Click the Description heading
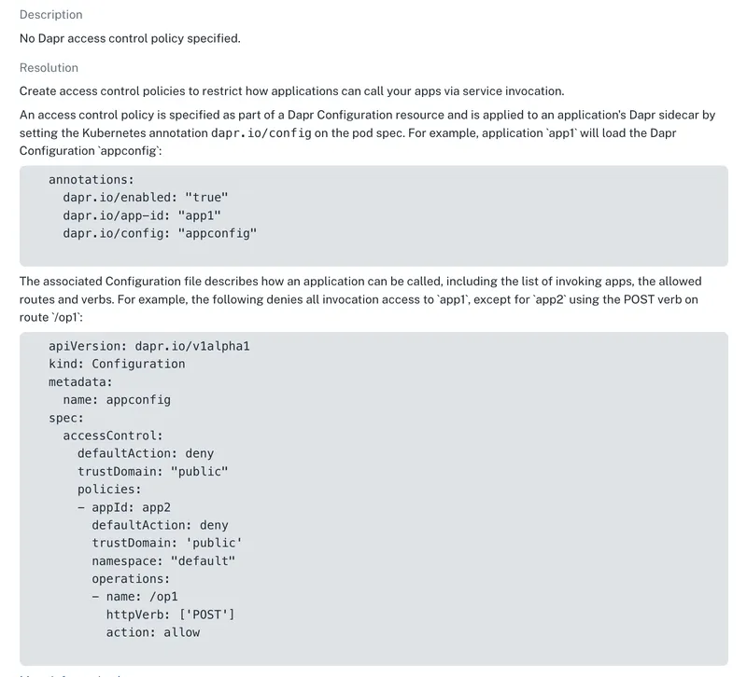This screenshot has height=677, width=747. click(x=50, y=15)
